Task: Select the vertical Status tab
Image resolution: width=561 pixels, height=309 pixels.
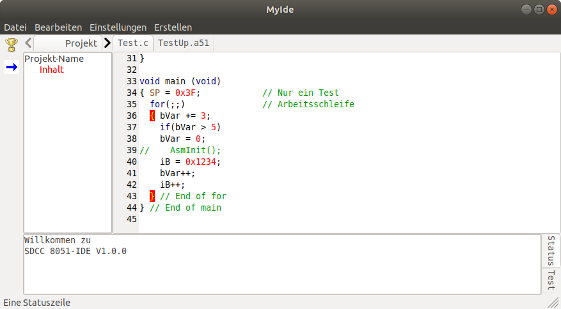Action: point(551,251)
